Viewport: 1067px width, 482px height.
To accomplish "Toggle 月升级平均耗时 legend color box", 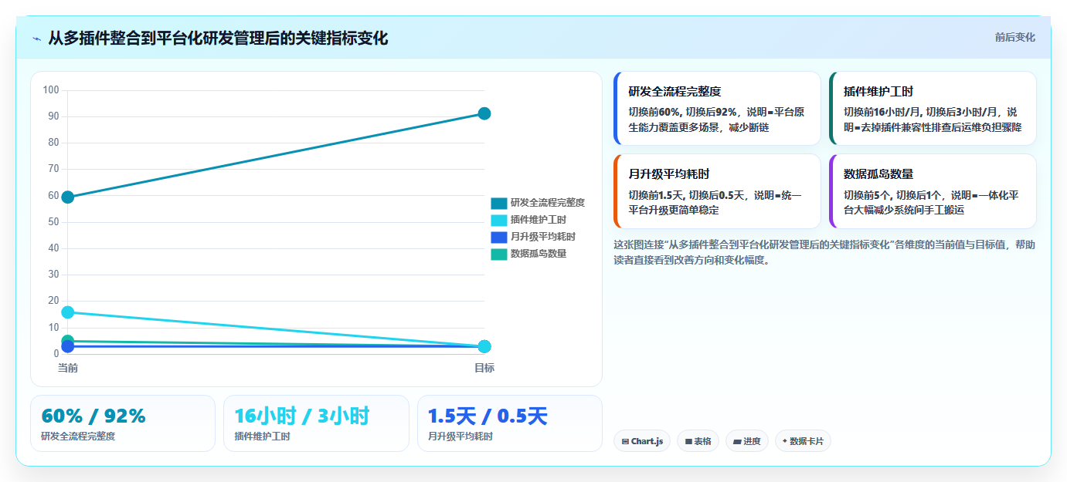I will tap(499, 237).
